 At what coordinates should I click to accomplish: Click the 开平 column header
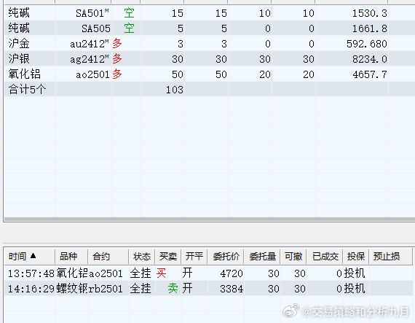coord(194,256)
